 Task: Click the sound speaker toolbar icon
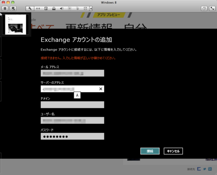[62, 8]
